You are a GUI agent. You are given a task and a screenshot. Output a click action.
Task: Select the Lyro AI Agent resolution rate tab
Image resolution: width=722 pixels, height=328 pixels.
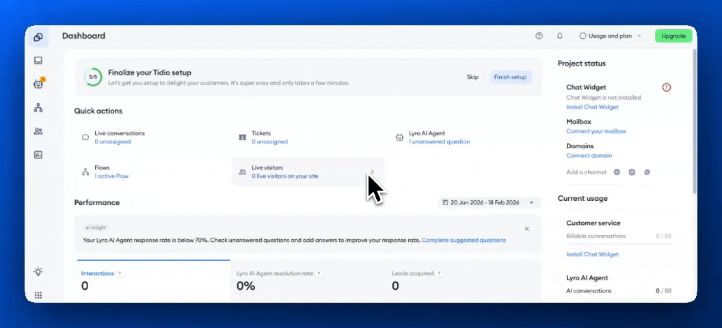[x=308, y=281]
